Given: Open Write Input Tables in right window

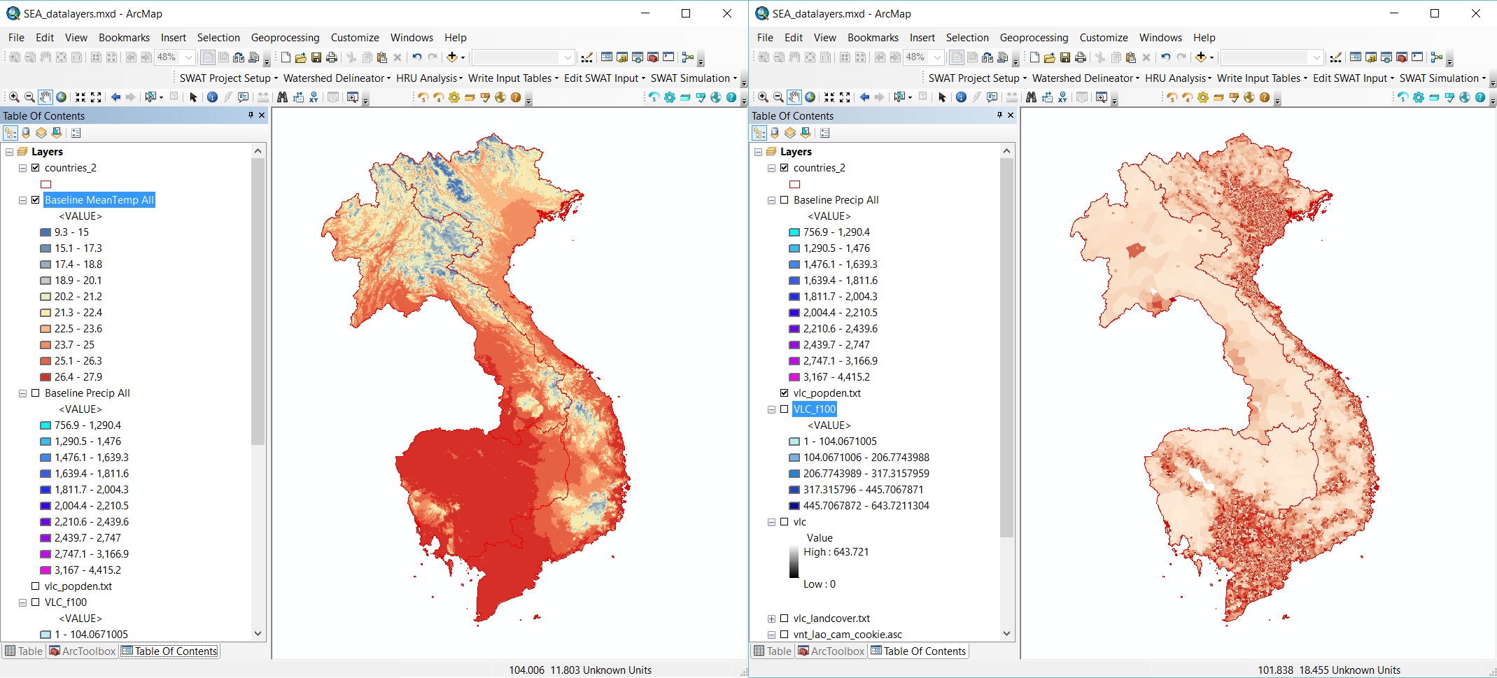Looking at the screenshot, I should tap(1261, 78).
